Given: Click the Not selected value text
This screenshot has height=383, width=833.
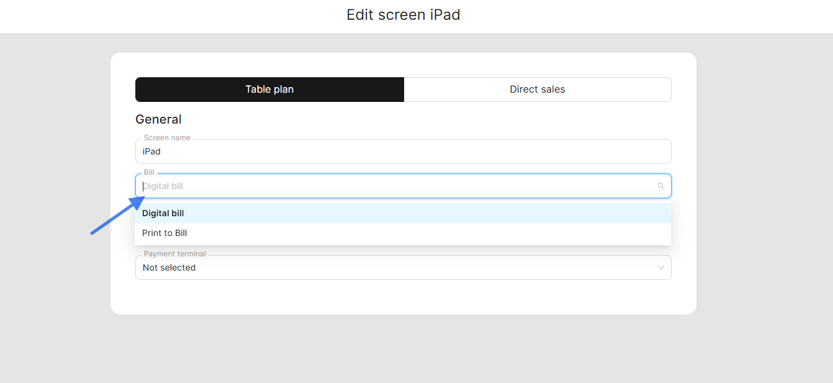Looking at the screenshot, I should [169, 267].
